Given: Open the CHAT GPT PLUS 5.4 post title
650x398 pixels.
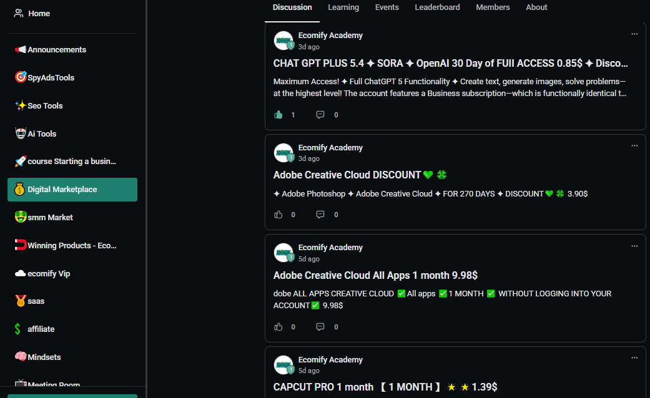Looking at the screenshot, I should coord(450,64).
